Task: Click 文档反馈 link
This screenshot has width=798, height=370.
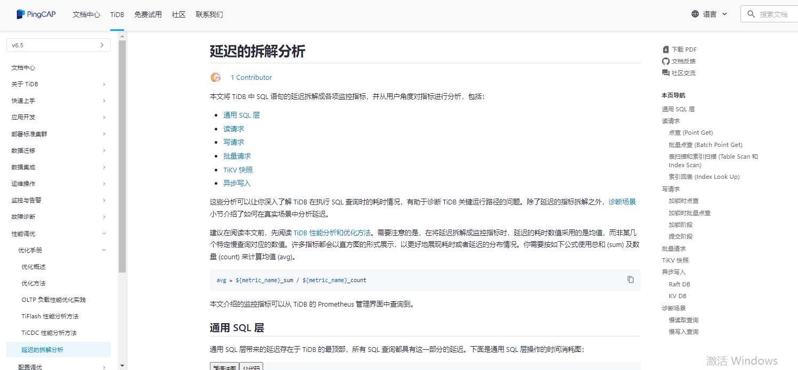Action: 683,61
